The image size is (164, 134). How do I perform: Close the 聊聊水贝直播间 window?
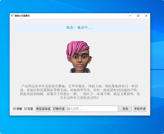pos(146,16)
